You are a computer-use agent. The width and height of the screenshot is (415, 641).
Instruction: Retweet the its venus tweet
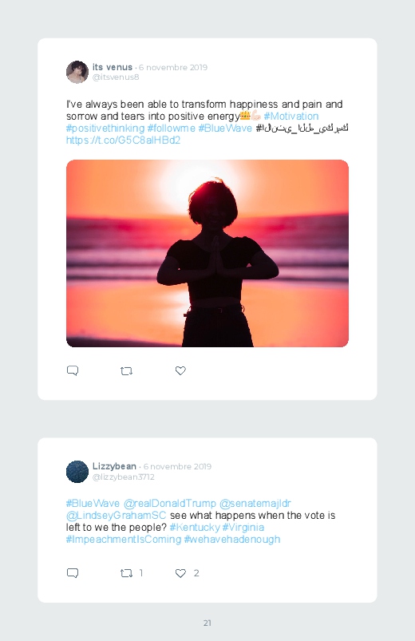(126, 370)
